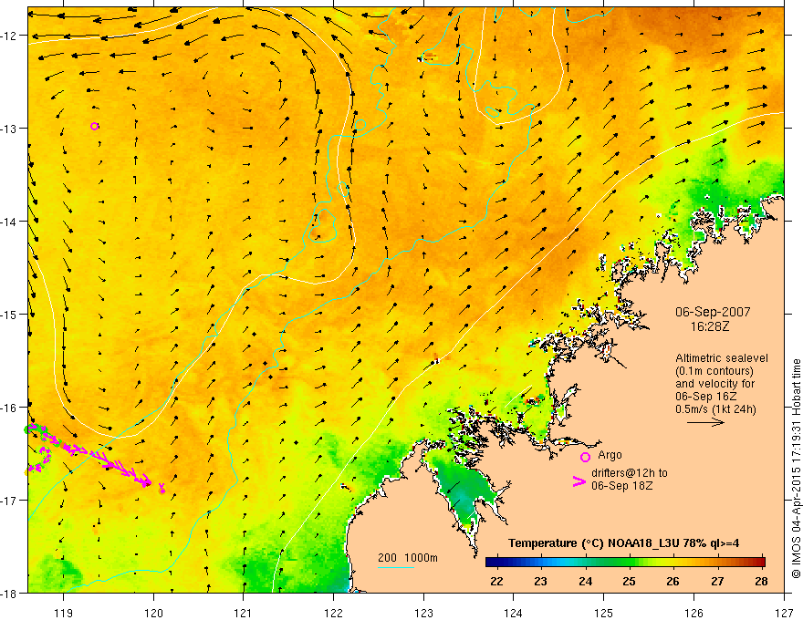Click longitude axis label 121

(x=244, y=613)
